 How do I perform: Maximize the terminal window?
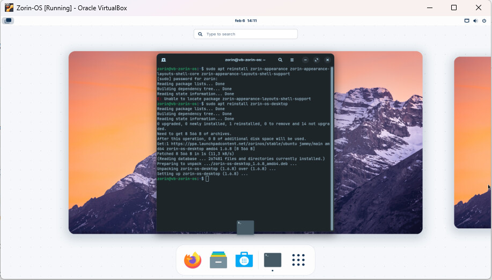click(317, 60)
